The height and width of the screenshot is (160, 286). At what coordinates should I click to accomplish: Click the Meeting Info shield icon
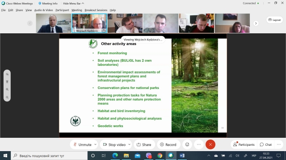[40, 4]
